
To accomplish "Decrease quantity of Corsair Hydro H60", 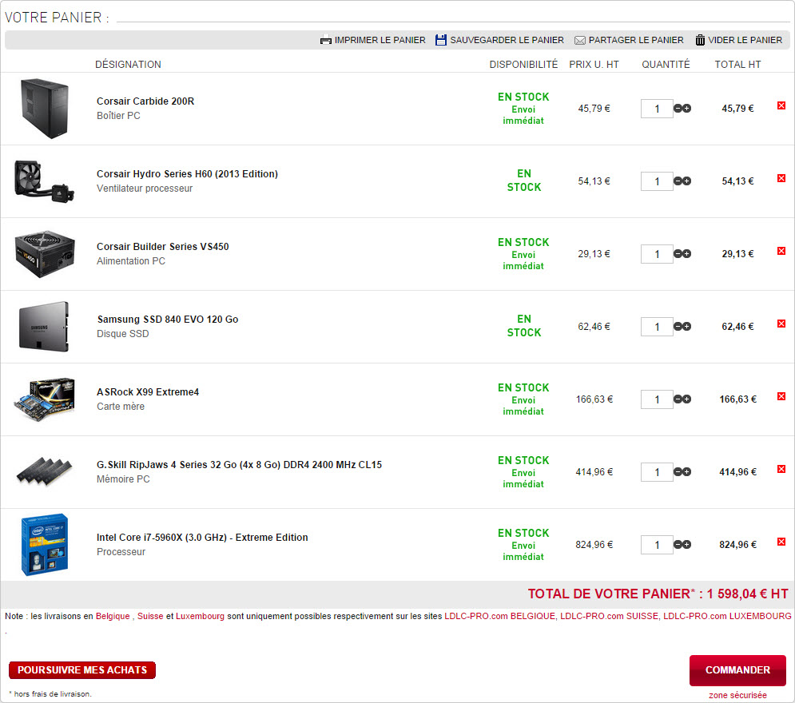I will coord(678,181).
